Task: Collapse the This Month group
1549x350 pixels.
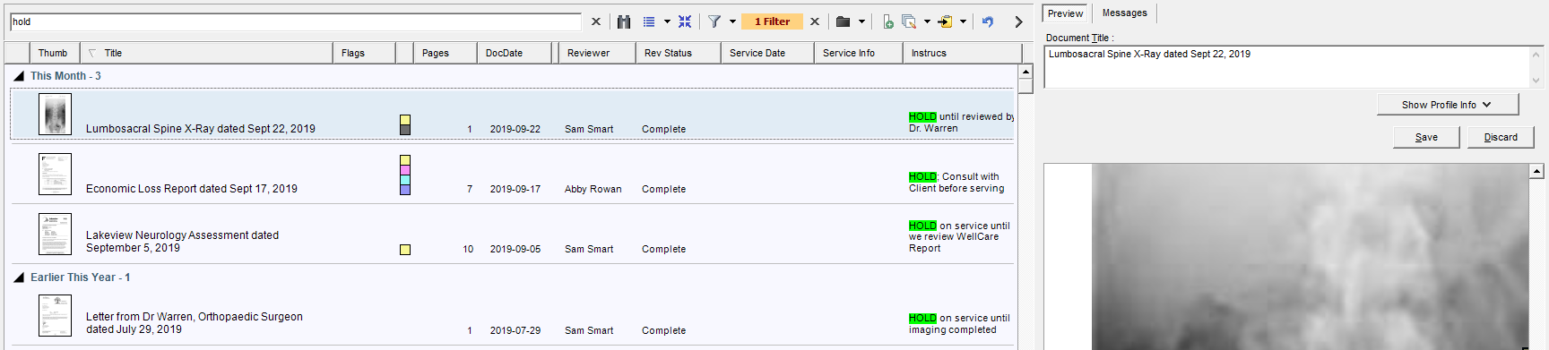Action: (19, 76)
